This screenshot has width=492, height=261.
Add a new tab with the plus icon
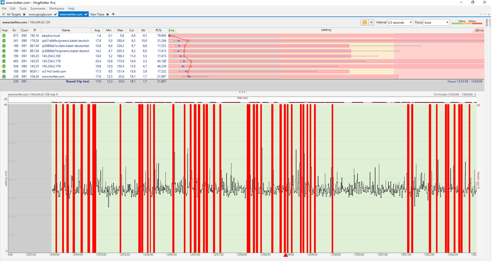(x=113, y=14)
